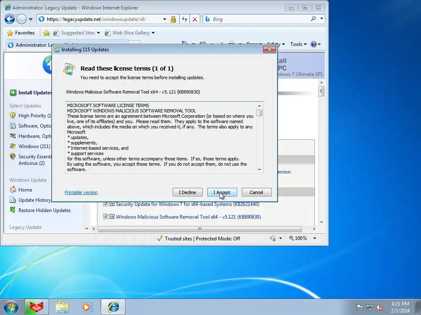The height and width of the screenshot is (315, 421).
Task: Open the zoom level 100% dropdown
Action: [315, 238]
